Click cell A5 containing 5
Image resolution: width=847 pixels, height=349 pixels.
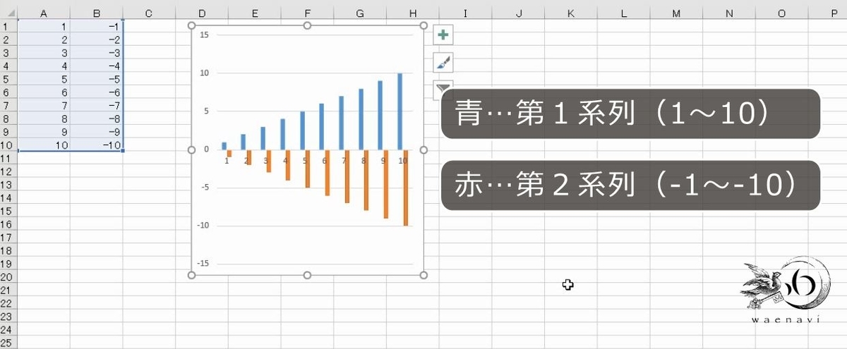tap(44, 80)
